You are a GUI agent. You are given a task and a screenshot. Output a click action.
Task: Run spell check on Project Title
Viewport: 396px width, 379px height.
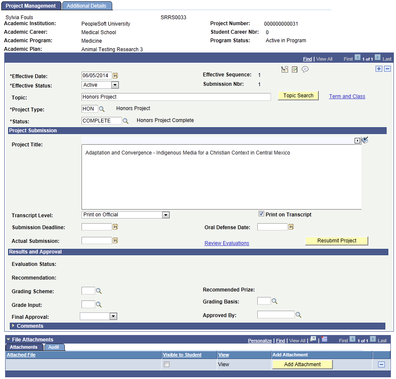(365, 140)
